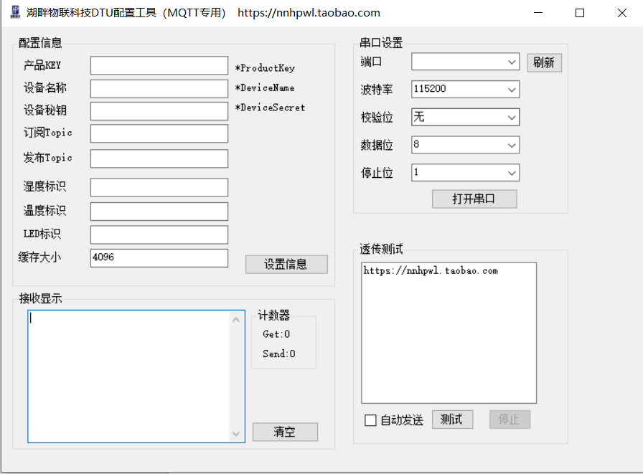Click inside the 设备名称 input field

[x=158, y=88]
